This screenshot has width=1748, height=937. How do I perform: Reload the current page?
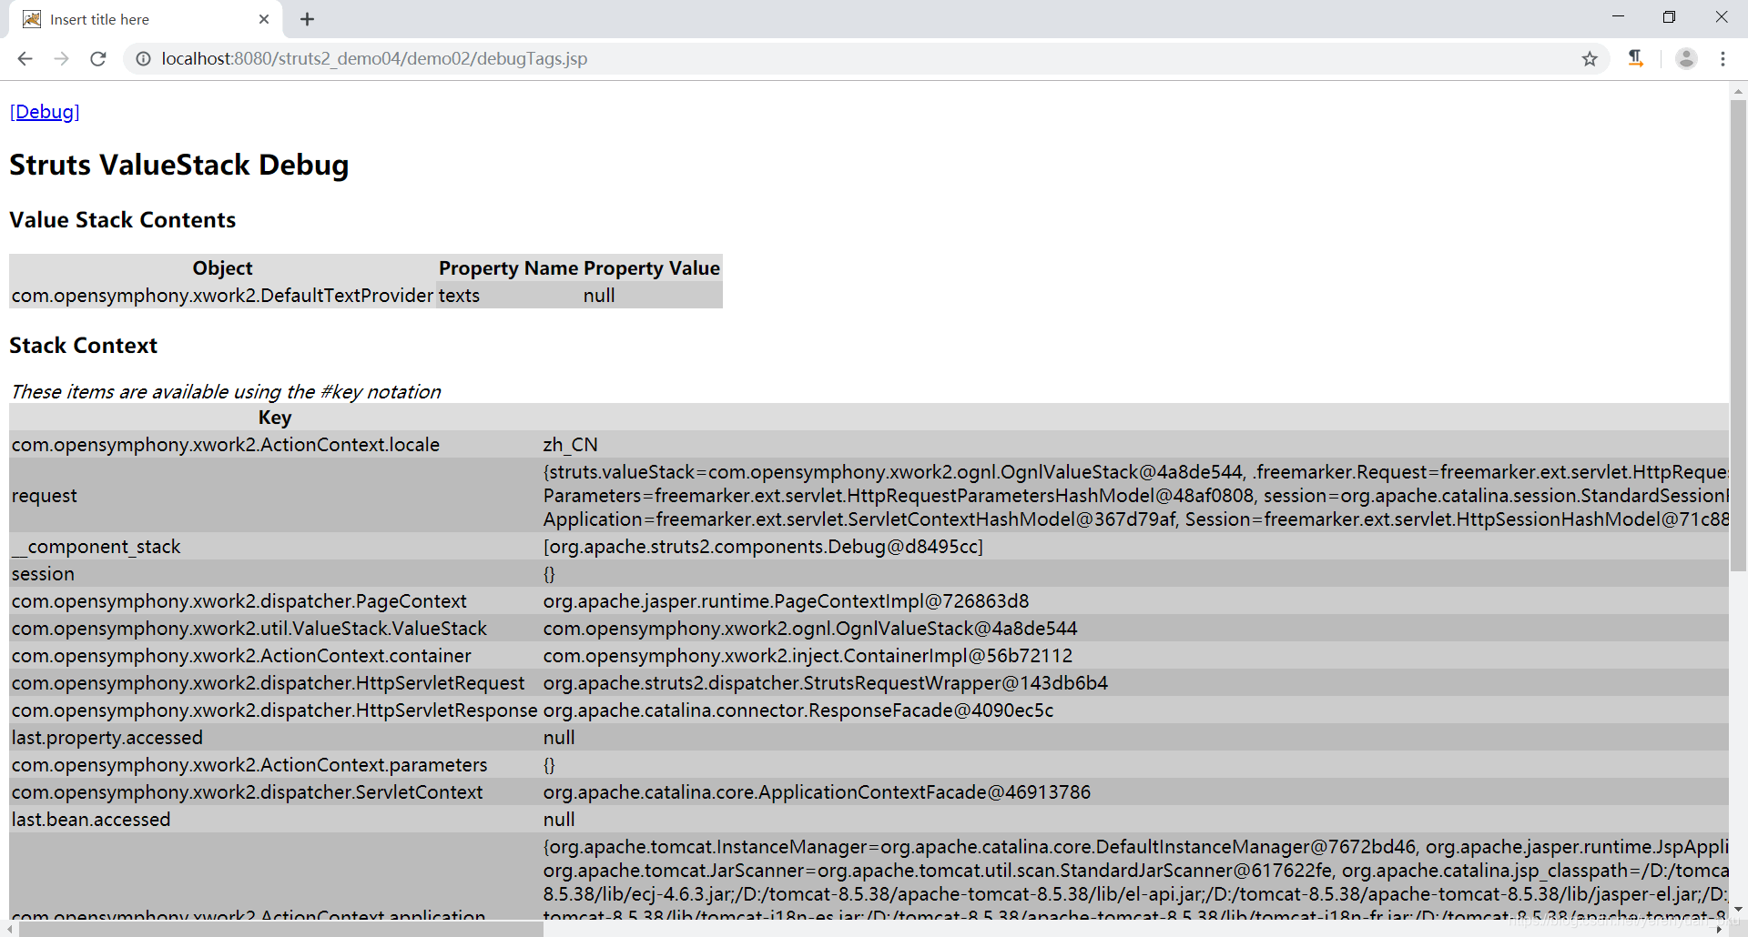point(98,58)
